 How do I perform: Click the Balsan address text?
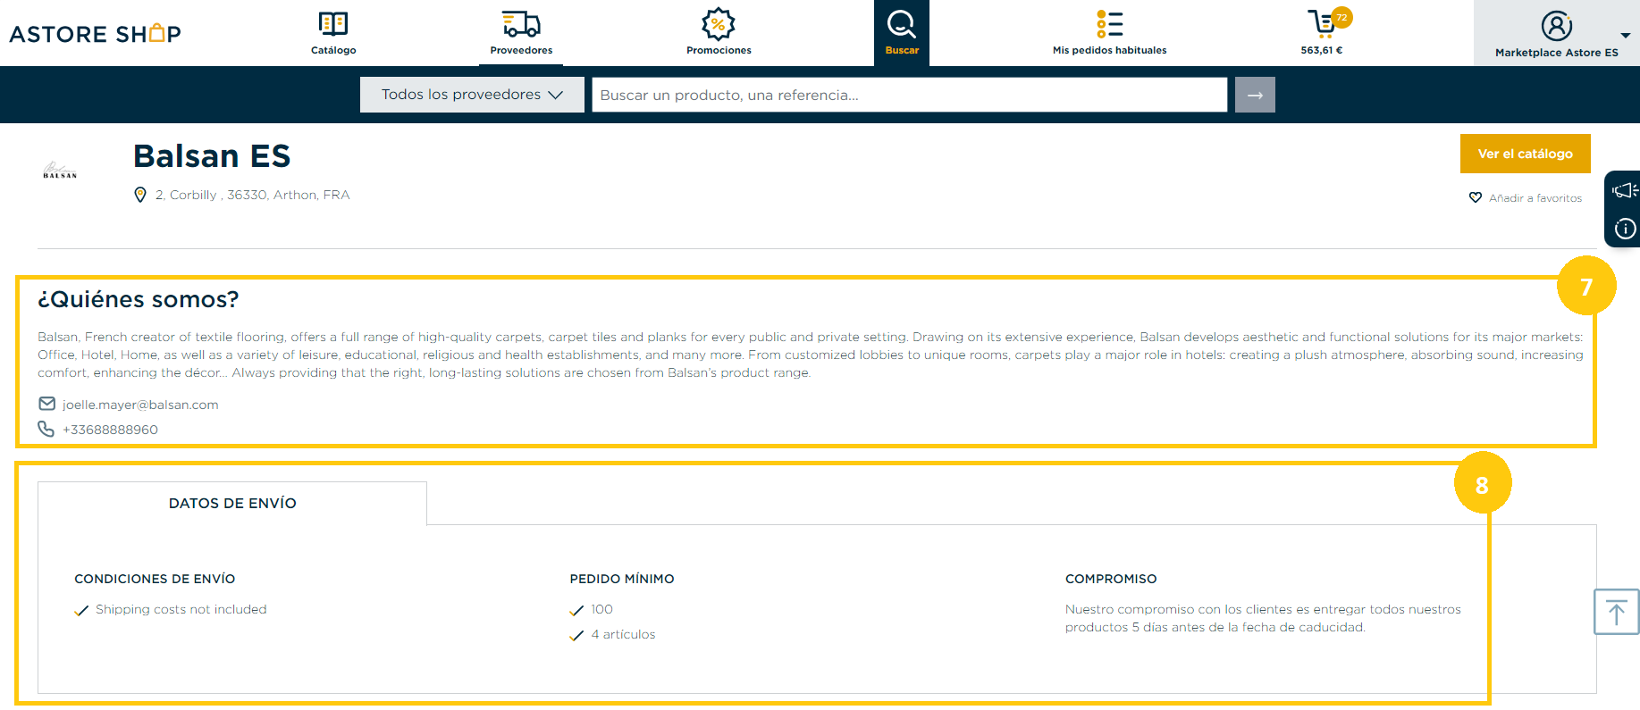tap(253, 195)
